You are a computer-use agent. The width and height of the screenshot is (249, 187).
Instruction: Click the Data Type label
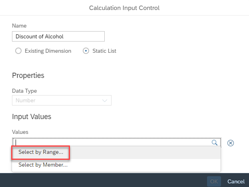point(25,91)
